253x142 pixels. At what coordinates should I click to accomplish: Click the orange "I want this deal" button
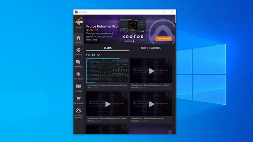point(164,39)
